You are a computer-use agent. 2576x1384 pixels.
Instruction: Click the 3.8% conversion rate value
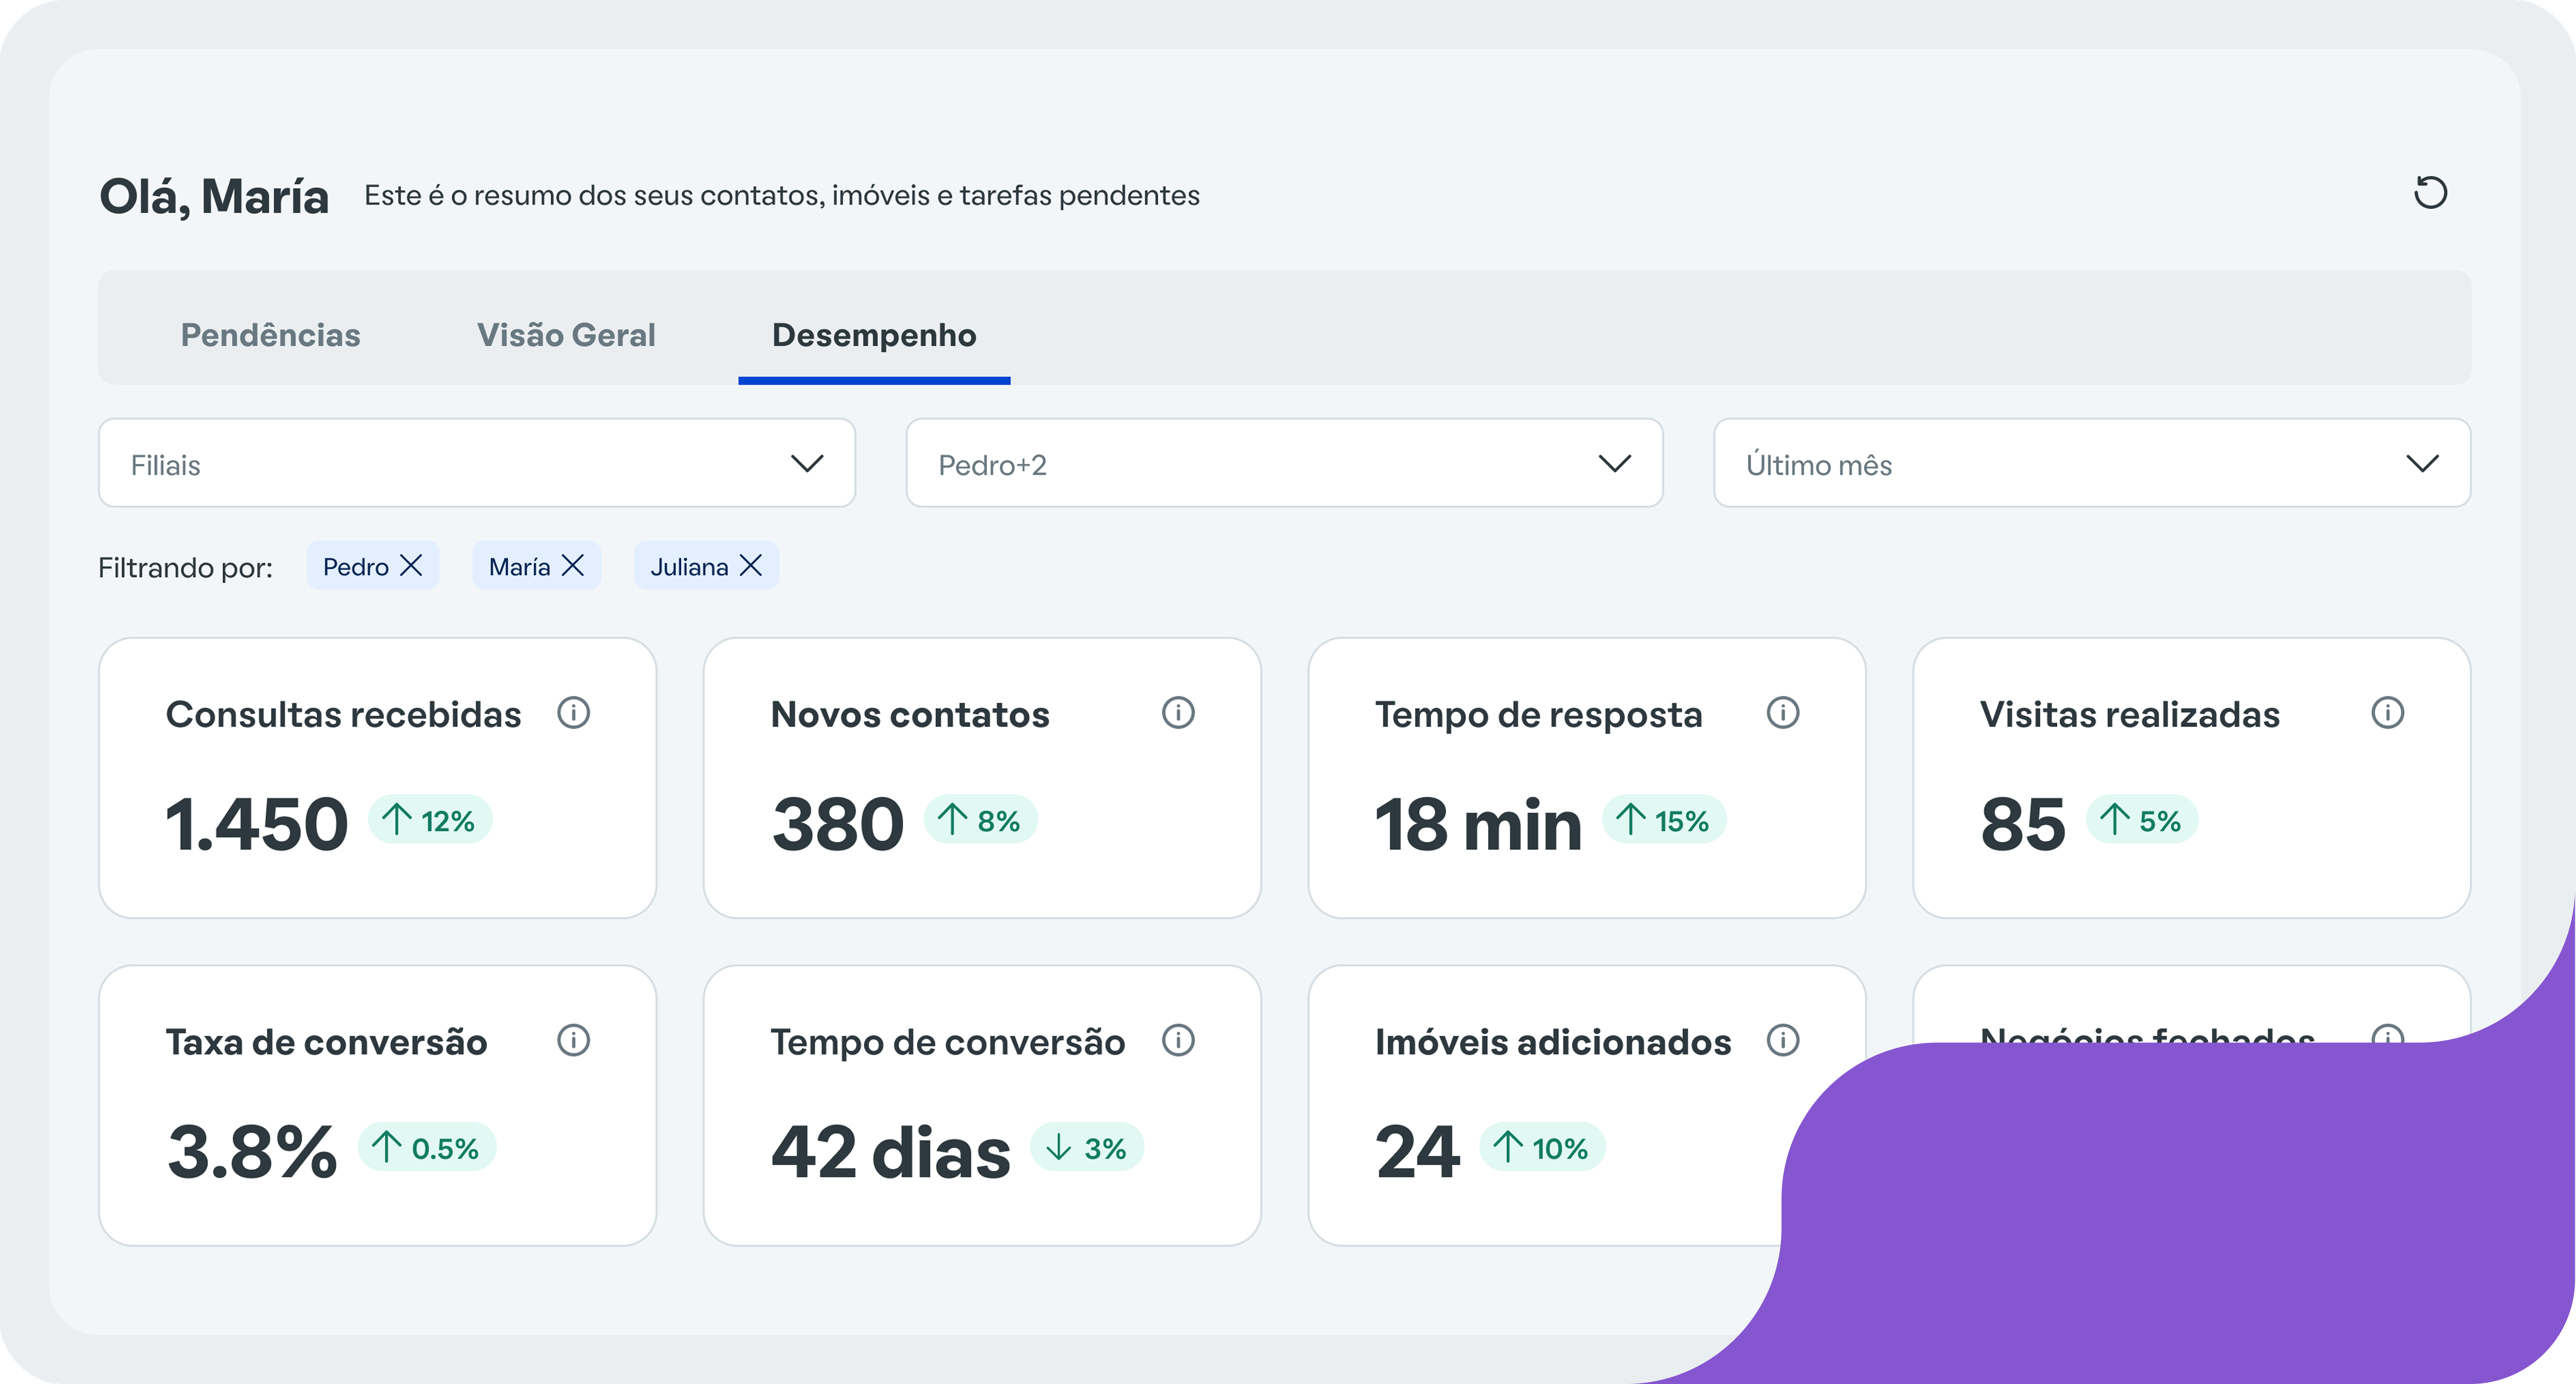click(252, 1152)
